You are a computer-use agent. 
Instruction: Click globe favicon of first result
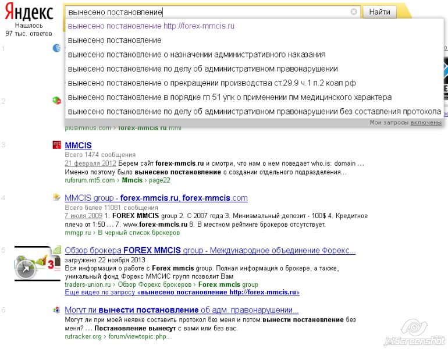(57, 48)
